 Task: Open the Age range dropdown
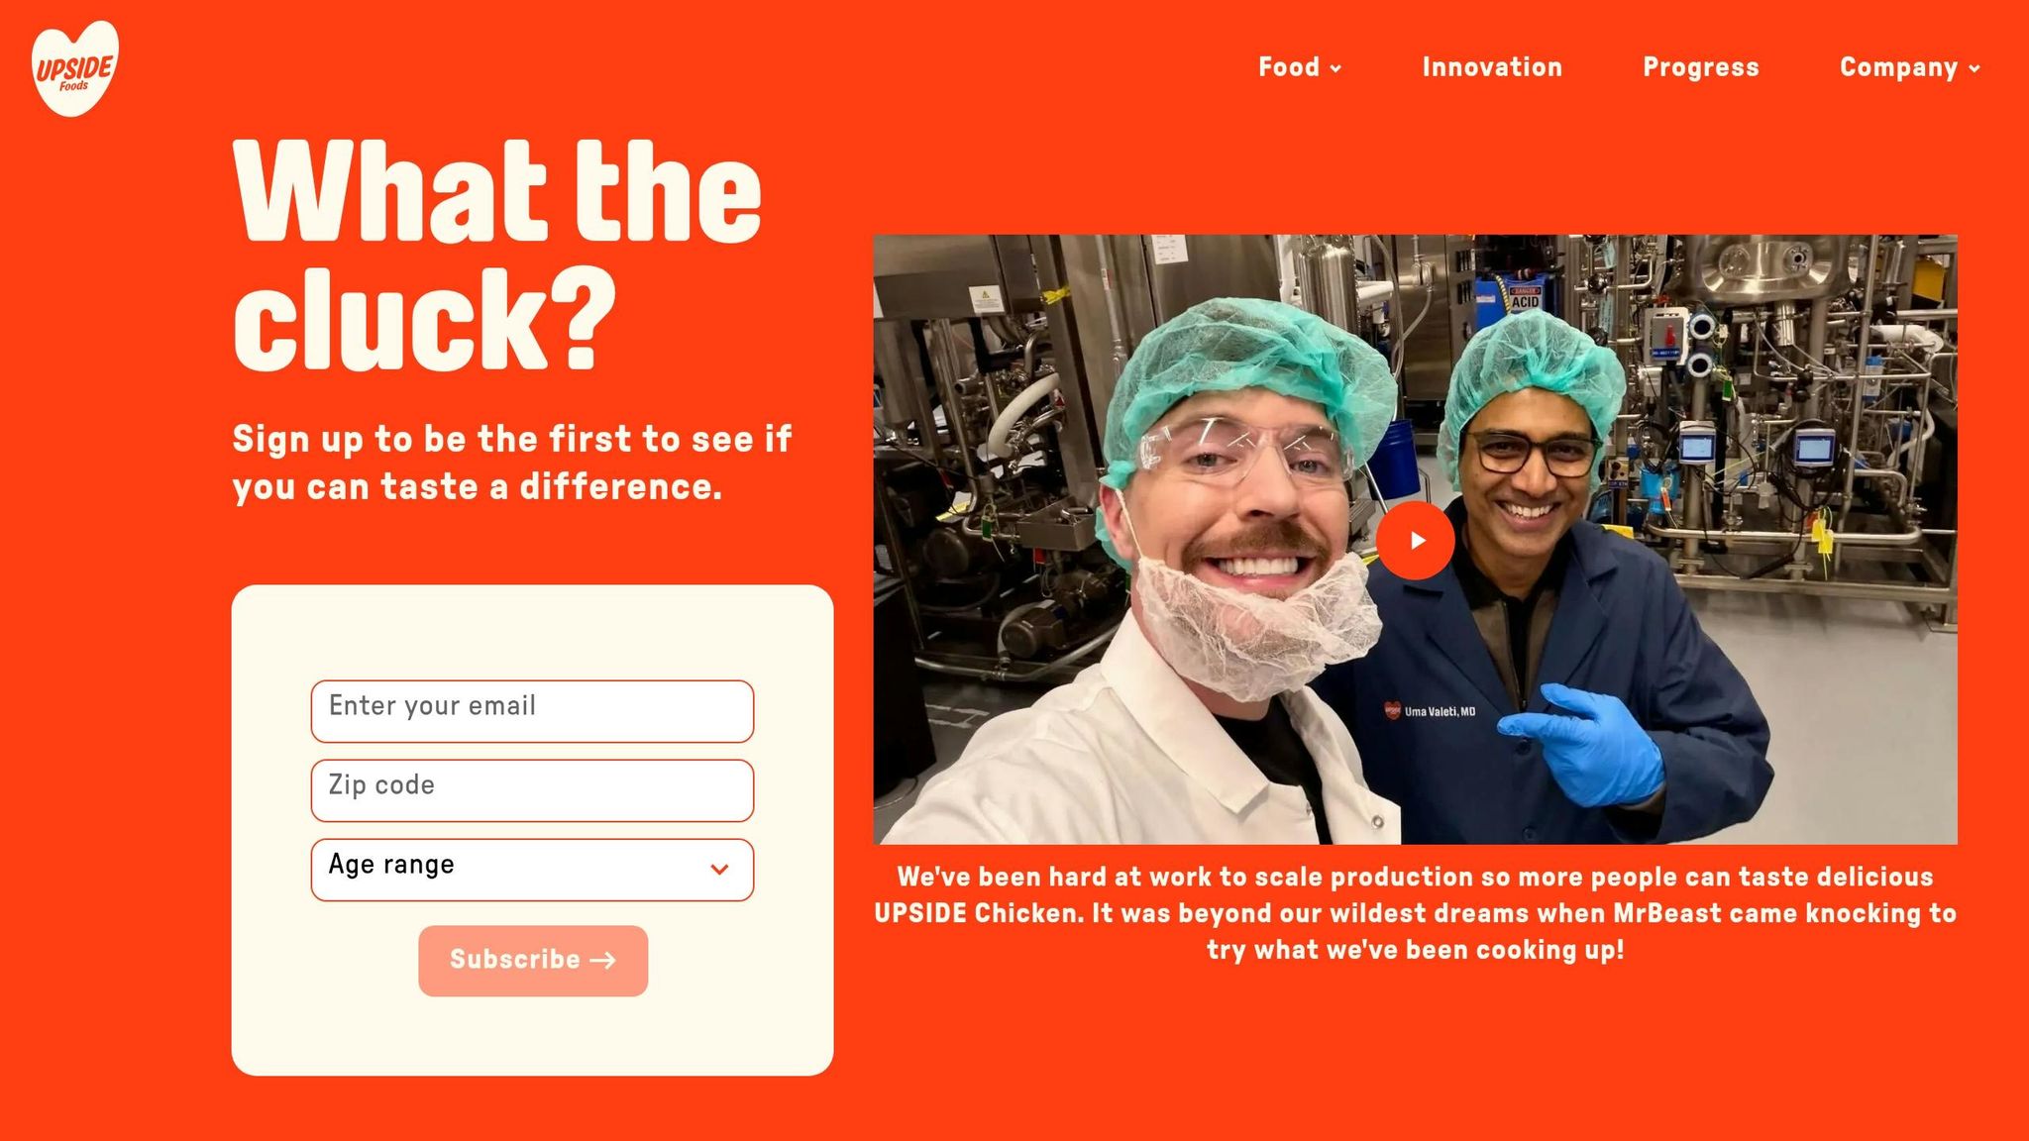(532, 870)
